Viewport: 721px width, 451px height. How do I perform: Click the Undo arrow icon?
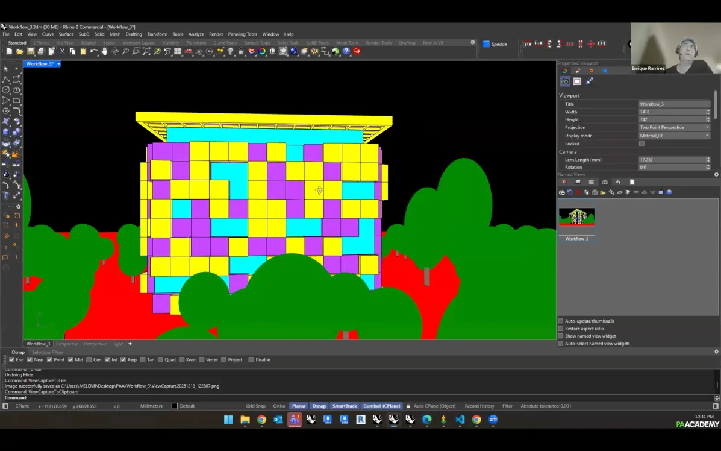pyautogui.click(x=94, y=52)
